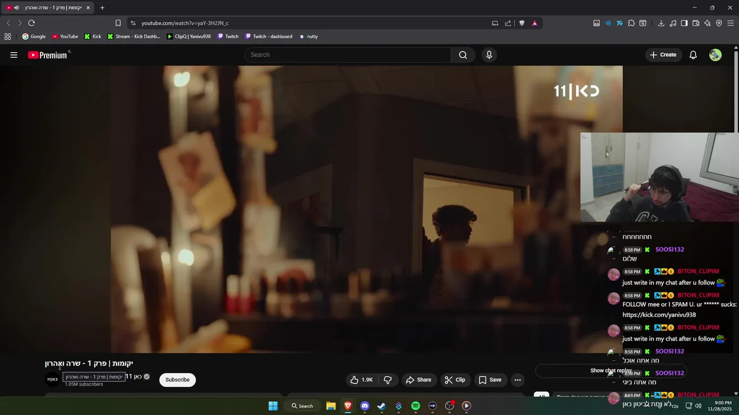Open Leo AI sparkle icon
Screen dimensions: 739x415
point(707,23)
